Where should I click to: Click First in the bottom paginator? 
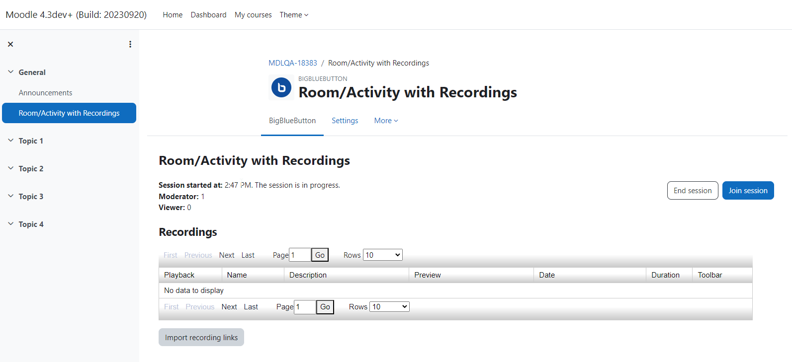(172, 307)
